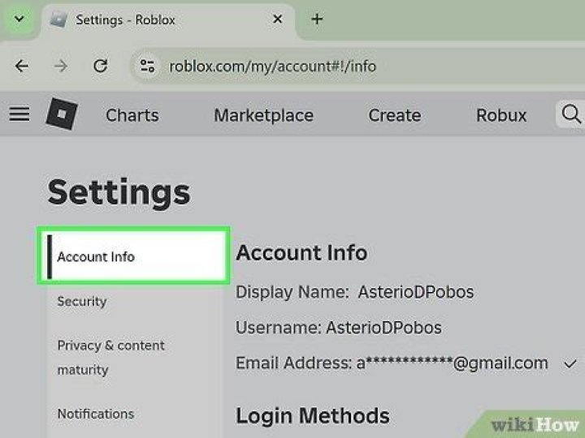Open site information icon in address bar
This screenshot has height=438, width=585.
[147, 66]
